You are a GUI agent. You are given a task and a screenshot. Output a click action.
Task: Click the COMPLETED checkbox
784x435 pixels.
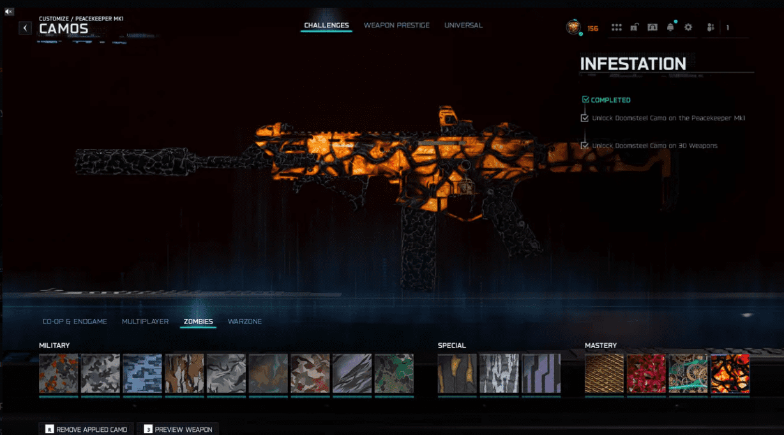[x=585, y=100]
